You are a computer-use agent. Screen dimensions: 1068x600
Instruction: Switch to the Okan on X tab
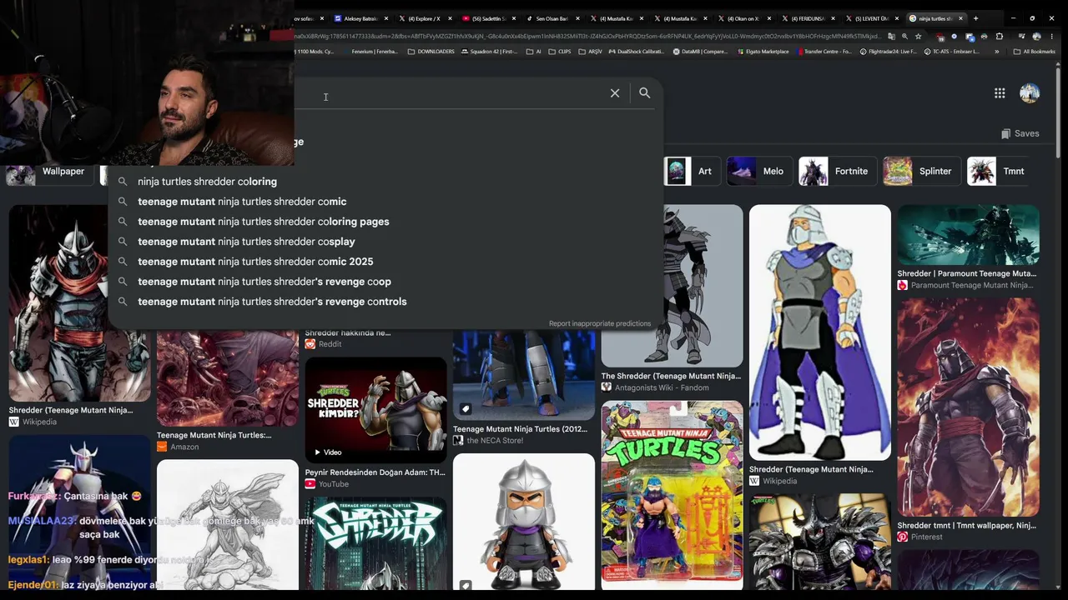click(743, 18)
